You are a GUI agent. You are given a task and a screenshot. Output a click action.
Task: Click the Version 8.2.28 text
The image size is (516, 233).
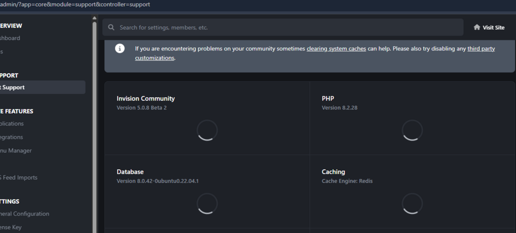coord(340,107)
